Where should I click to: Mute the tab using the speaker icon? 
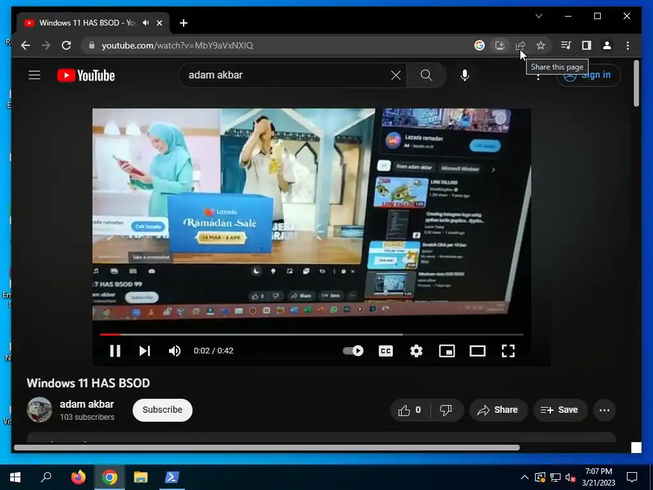(146, 23)
